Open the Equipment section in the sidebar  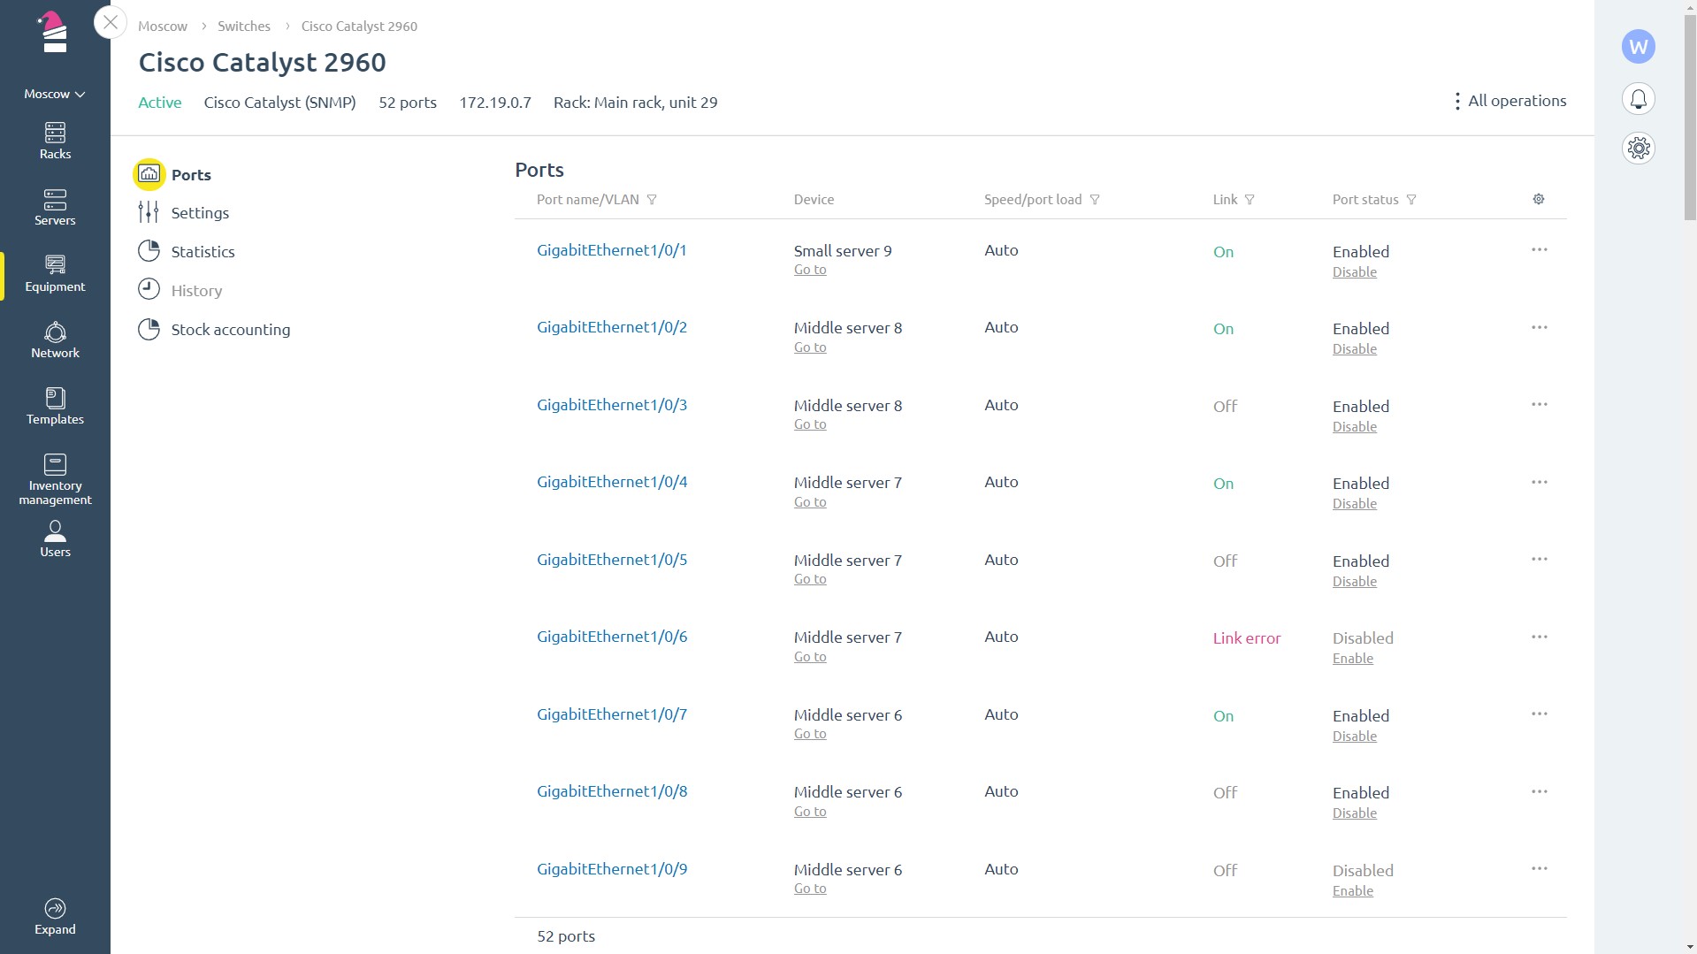pyautogui.click(x=55, y=274)
